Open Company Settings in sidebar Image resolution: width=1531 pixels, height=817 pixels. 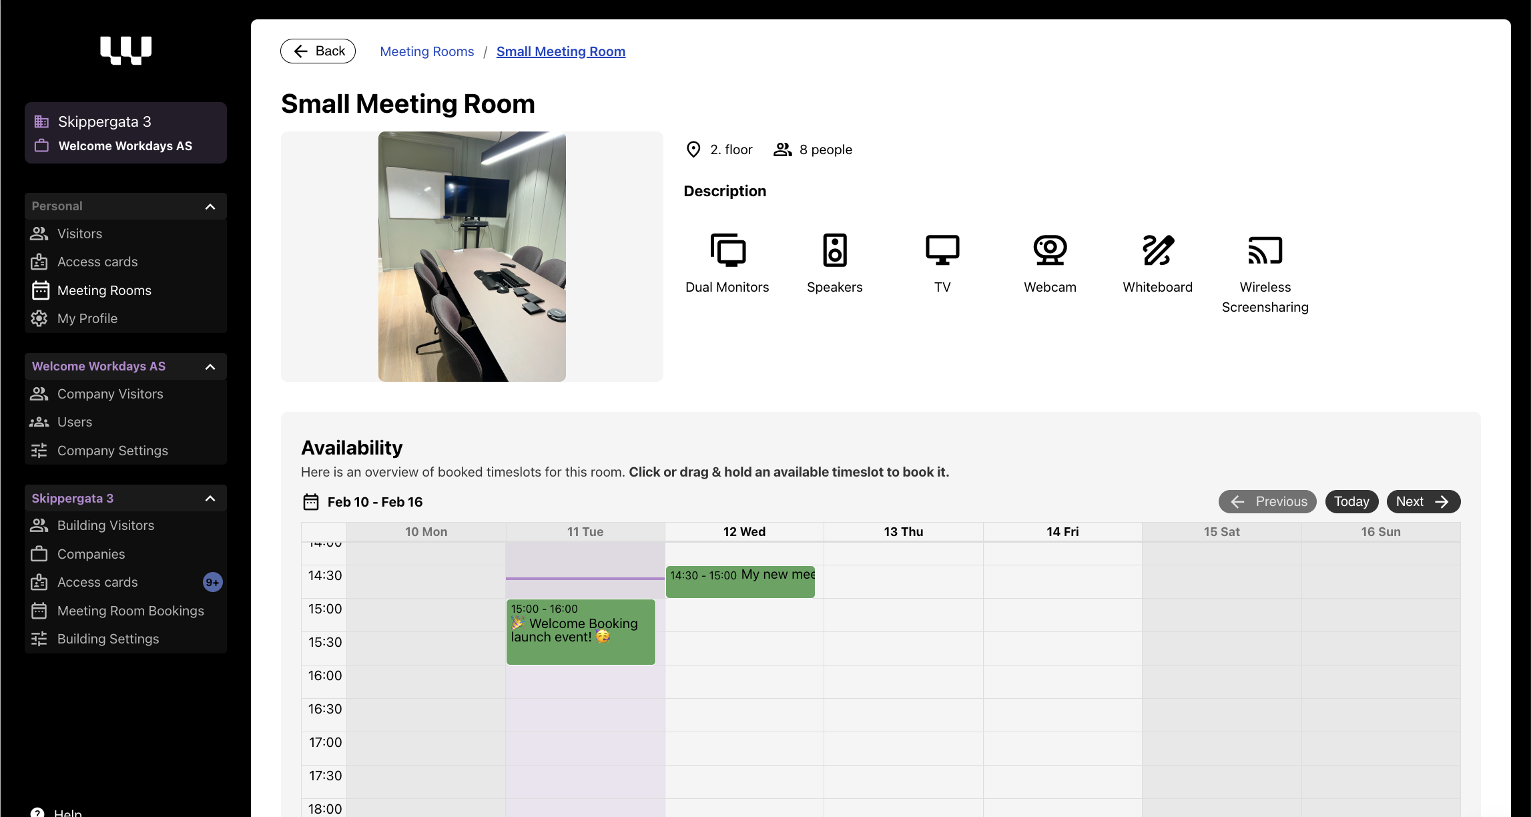pyautogui.click(x=112, y=451)
